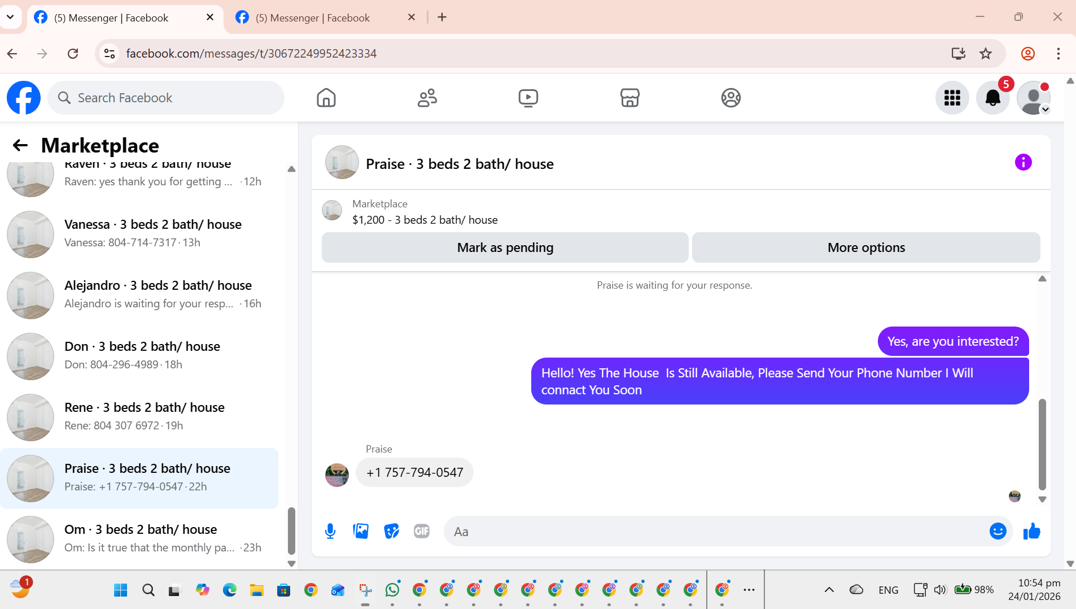
Task: Click the Marketplace $1,200 listing link
Action: click(425, 220)
